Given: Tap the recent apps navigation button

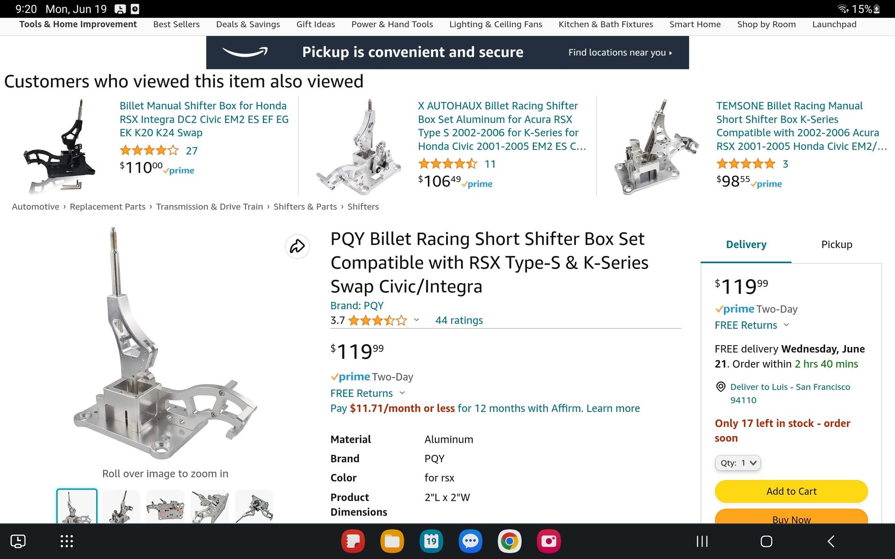Looking at the screenshot, I should (x=702, y=542).
